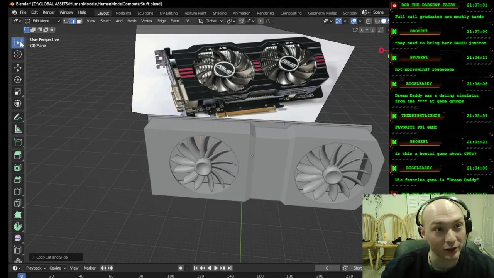Open the overlay options dropdown arrow
Image resolution: width=494 pixels, height=278 pixels.
pyautogui.click(x=359, y=21)
